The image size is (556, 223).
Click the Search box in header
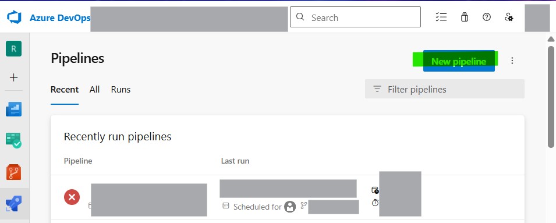355,17
